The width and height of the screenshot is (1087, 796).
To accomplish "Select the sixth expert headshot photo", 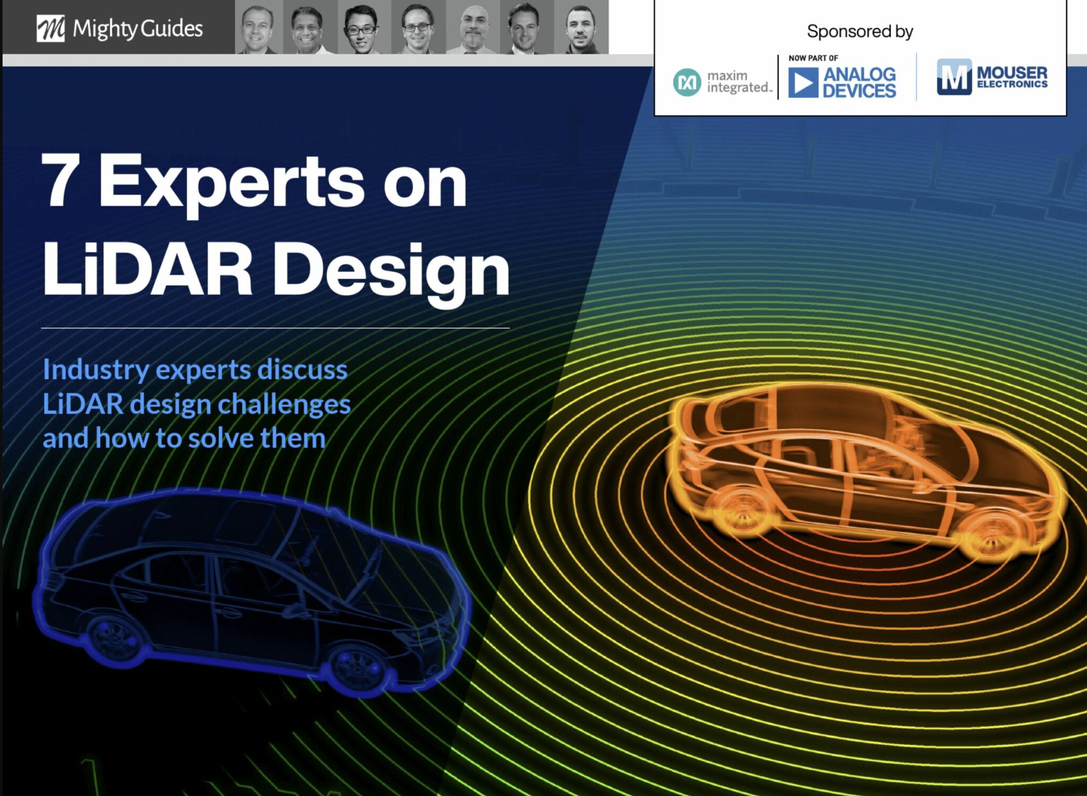I will pyautogui.click(x=527, y=27).
